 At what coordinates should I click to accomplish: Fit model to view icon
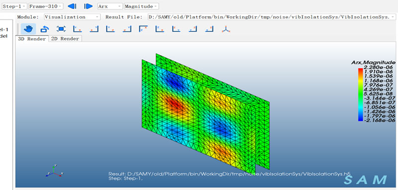(x=61, y=29)
